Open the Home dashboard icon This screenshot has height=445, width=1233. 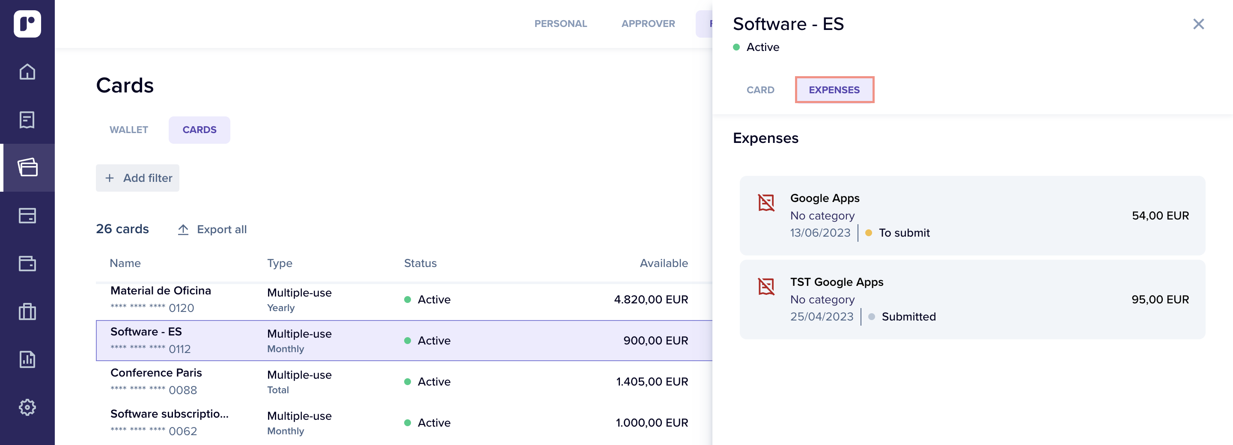point(27,72)
